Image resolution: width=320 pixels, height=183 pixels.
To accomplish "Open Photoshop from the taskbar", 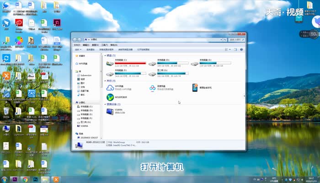I will point(35,180).
